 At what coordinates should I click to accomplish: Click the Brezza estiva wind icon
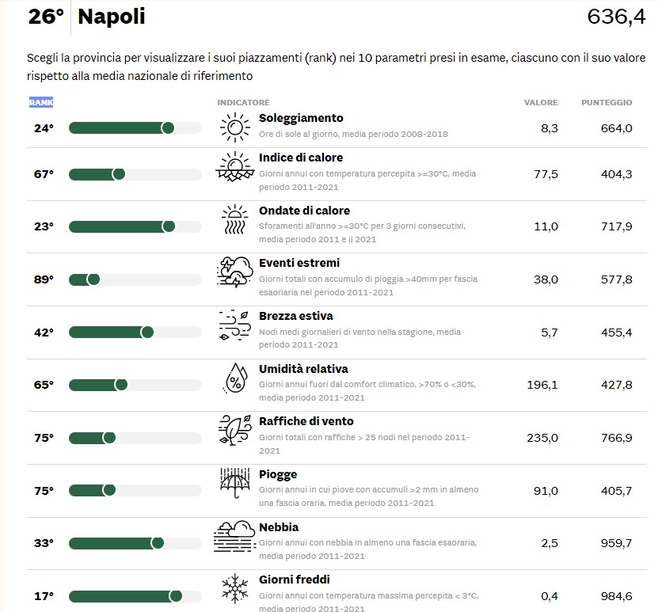234,325
